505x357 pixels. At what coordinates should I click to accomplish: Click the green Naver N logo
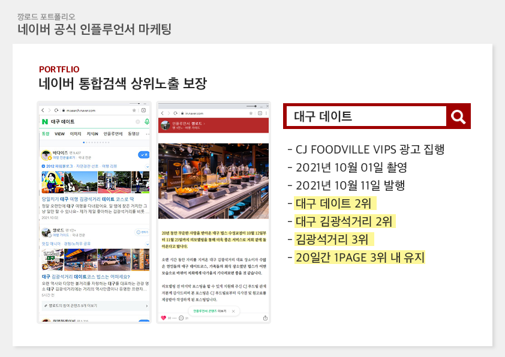44,122
